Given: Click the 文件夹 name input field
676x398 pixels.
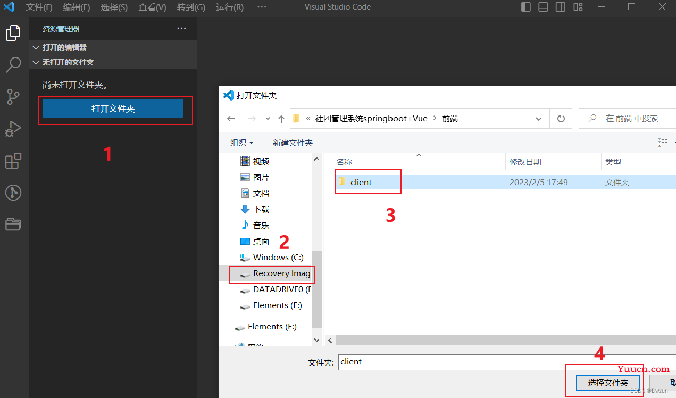Looking at the screenshot, I should click(x=507, y=362).
